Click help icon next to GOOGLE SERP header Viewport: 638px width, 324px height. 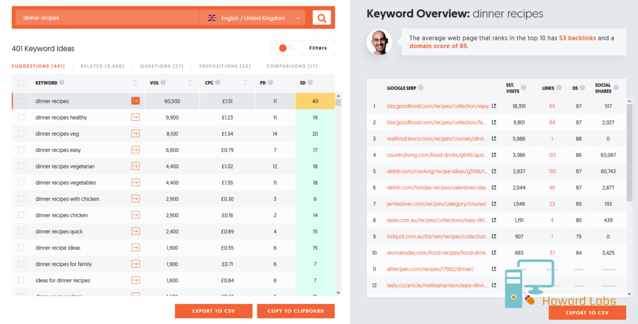pyautogui.click(x=421, y=87)
